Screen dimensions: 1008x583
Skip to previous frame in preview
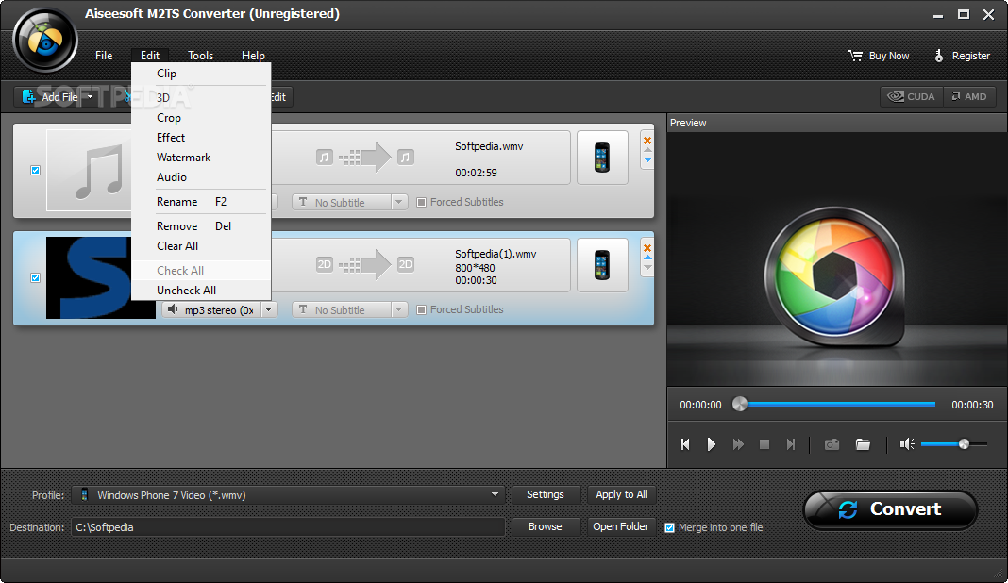coord(685,444)
